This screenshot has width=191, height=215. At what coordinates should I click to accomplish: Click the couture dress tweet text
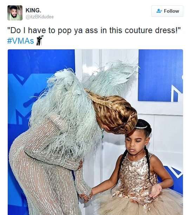click(x=94, y=30)
